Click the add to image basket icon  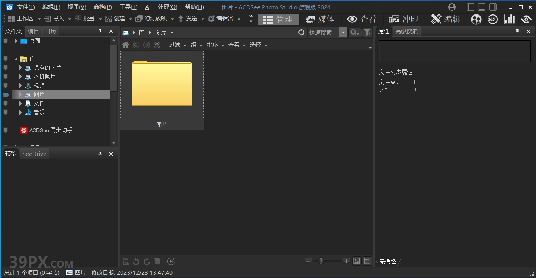[126, 261]
